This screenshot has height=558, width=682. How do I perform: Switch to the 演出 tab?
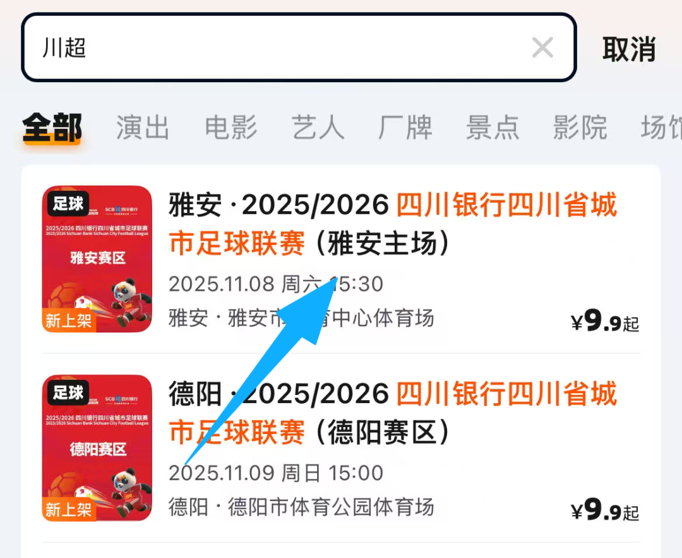[x=143, y=128]
